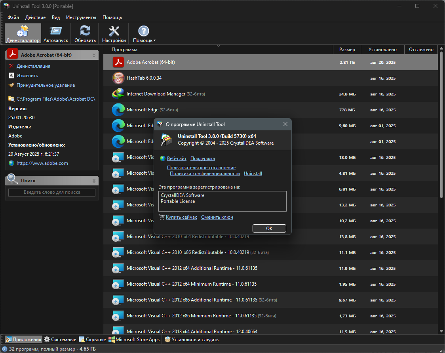This screenshot has height=353, width=445.
Task: Select Internet Download Manager entry icon
Action: [x=118, y=94]
